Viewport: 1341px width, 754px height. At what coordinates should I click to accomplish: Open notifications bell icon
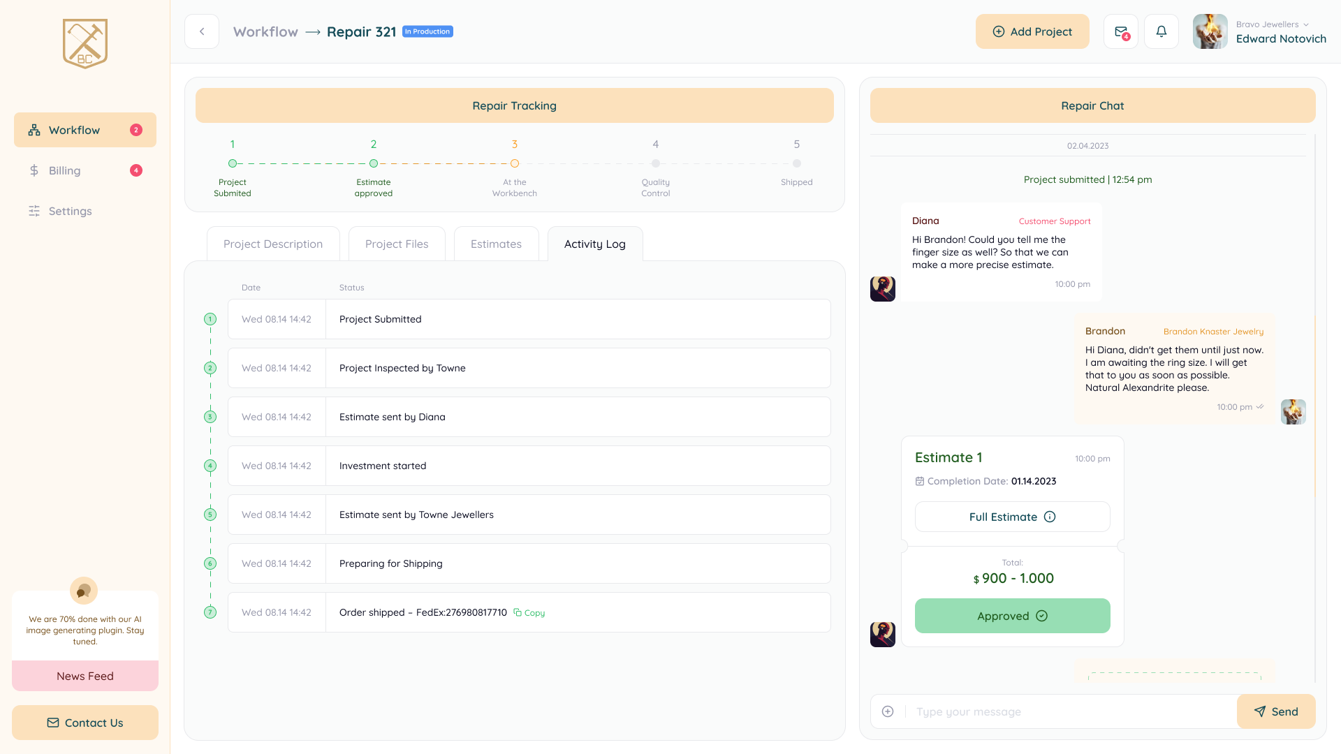click(1161, 31)
